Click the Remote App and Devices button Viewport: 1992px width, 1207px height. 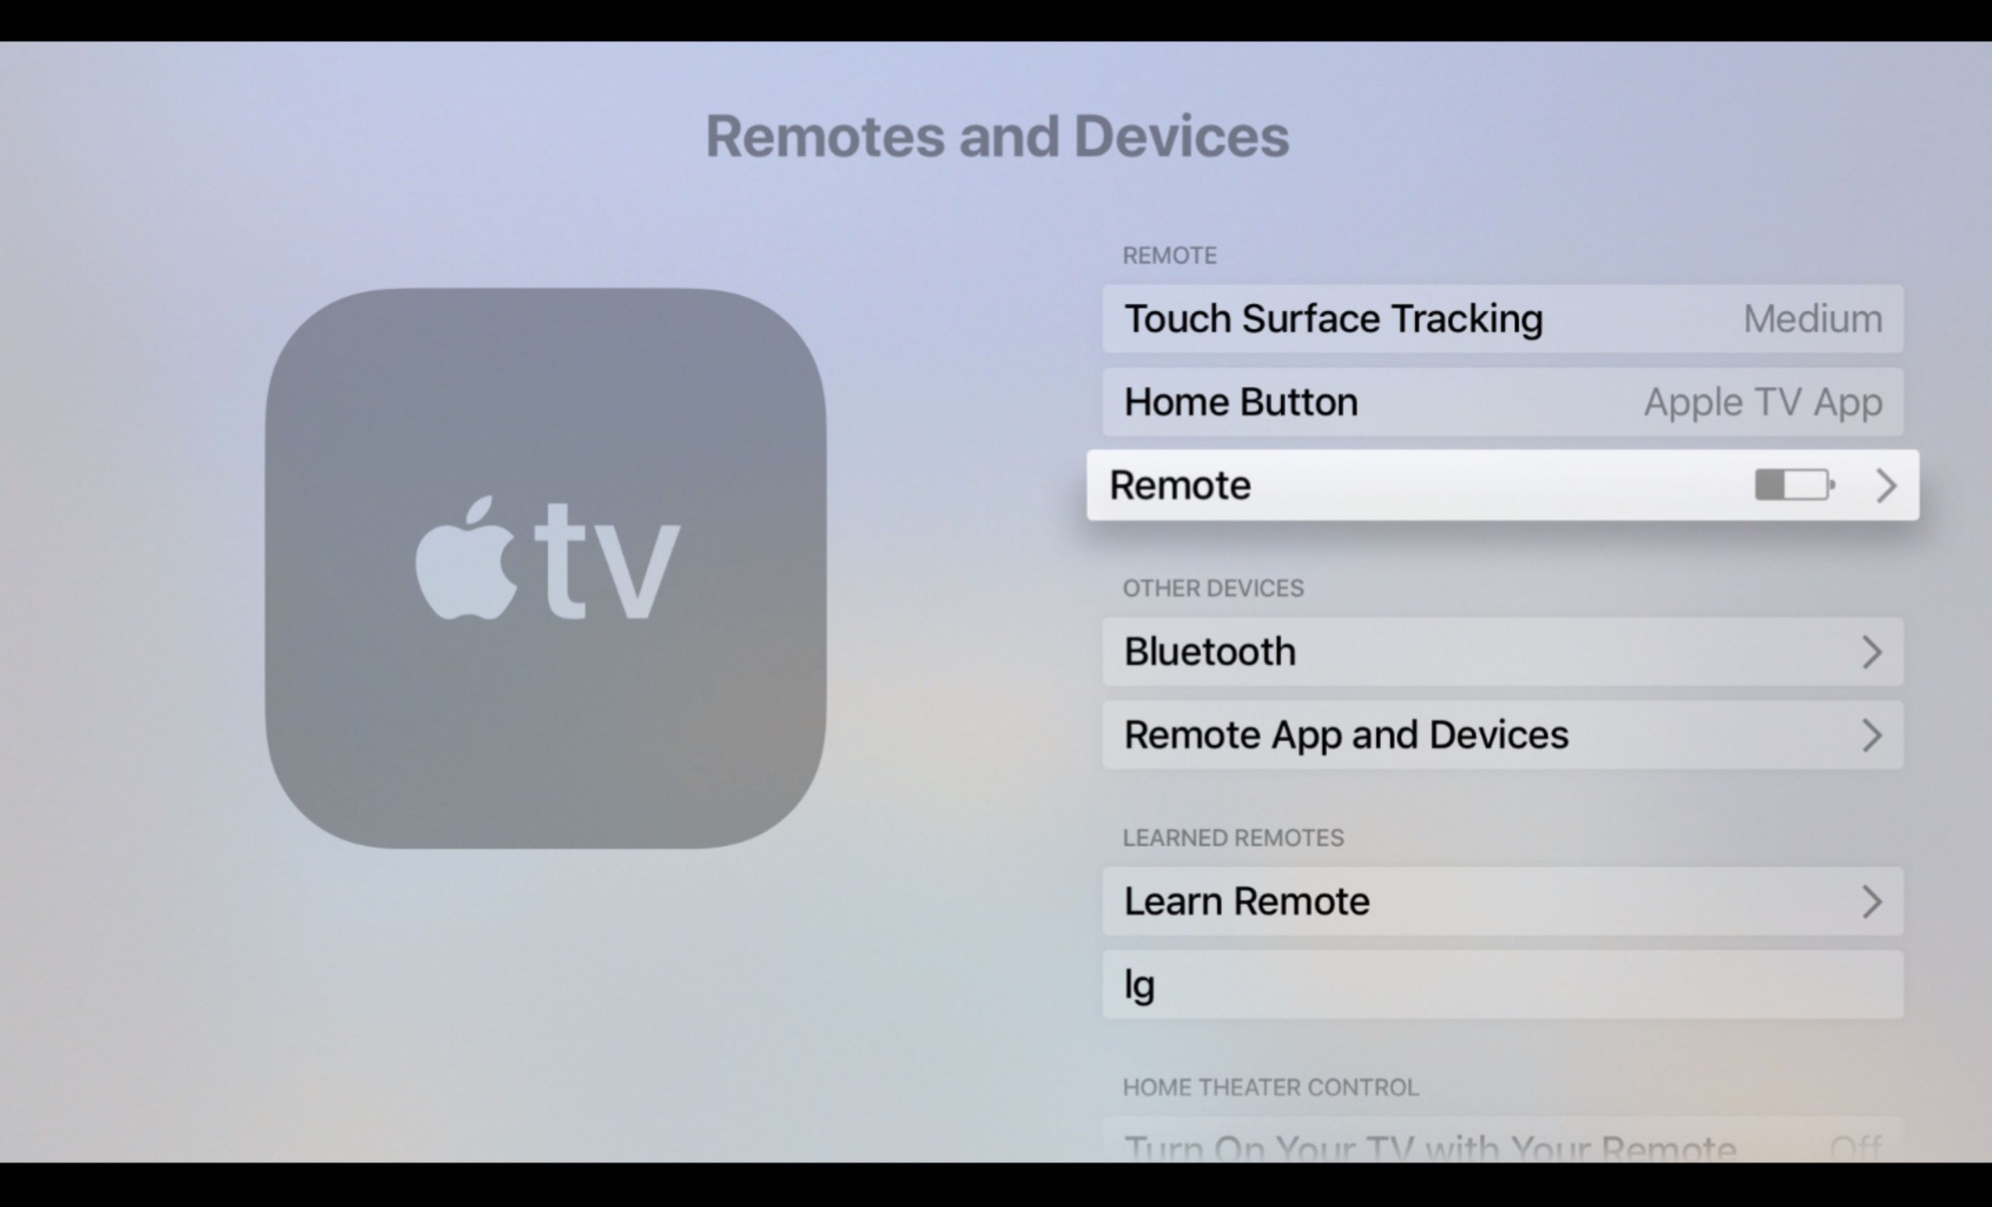pyautogui.click(x=1502, y=735)
